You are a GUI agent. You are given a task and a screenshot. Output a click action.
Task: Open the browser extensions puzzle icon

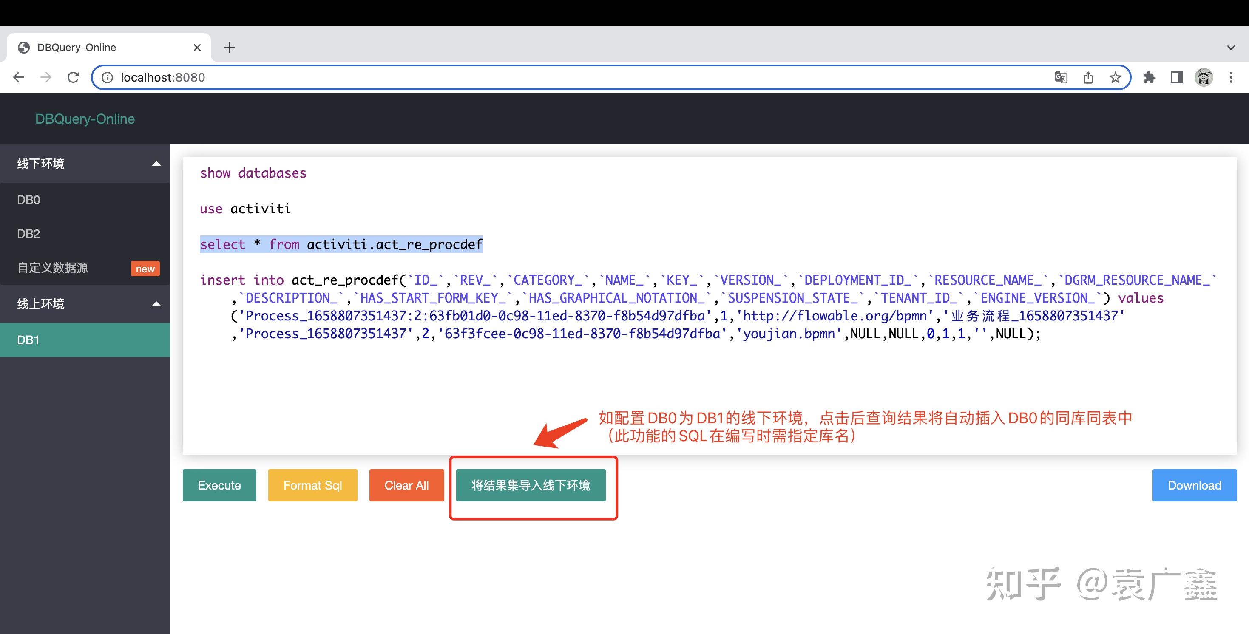(x=1150, y=77)
